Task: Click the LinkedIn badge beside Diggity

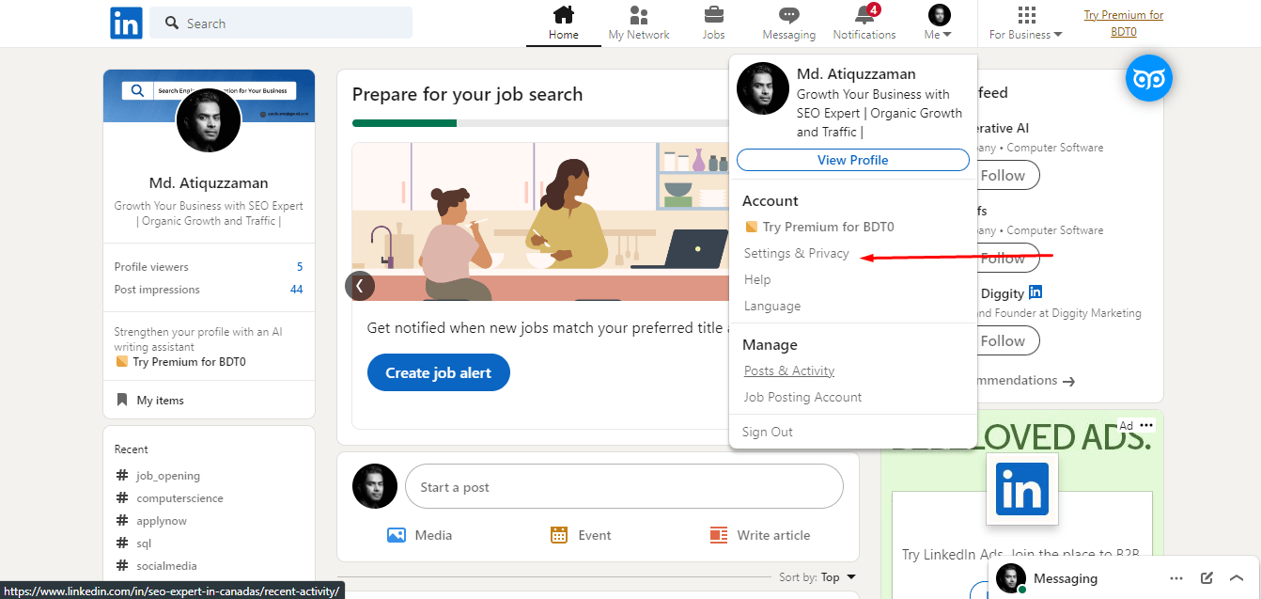Action: (x=1035, y=292)
